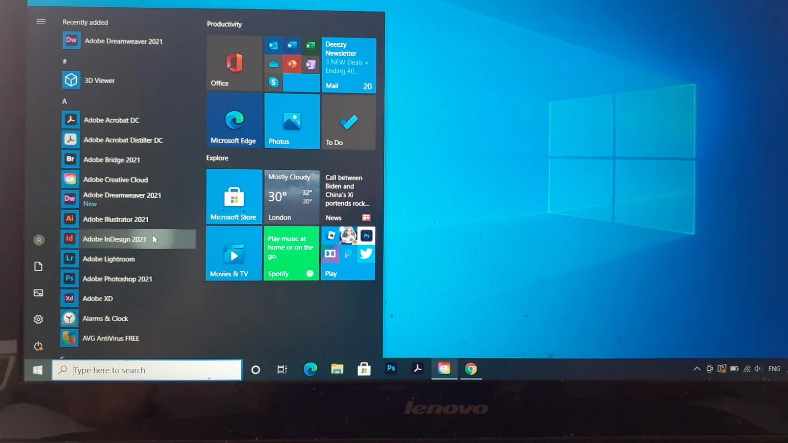Open the News tile about Biden and Xi
Image resolution: width=788 pixels, height=443 pixels.
coord(348,197)
